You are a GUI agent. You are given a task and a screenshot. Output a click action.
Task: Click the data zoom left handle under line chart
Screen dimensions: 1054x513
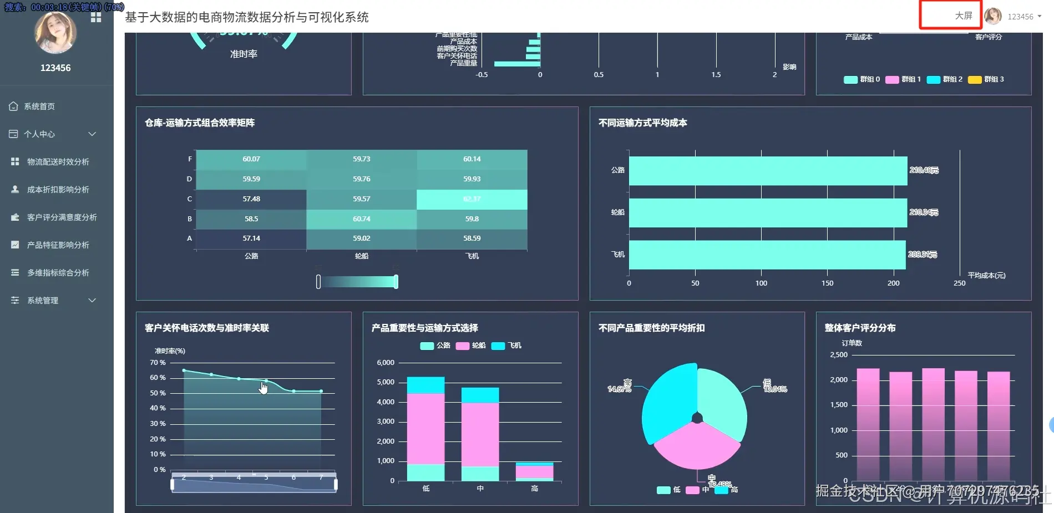coord(173,484)
